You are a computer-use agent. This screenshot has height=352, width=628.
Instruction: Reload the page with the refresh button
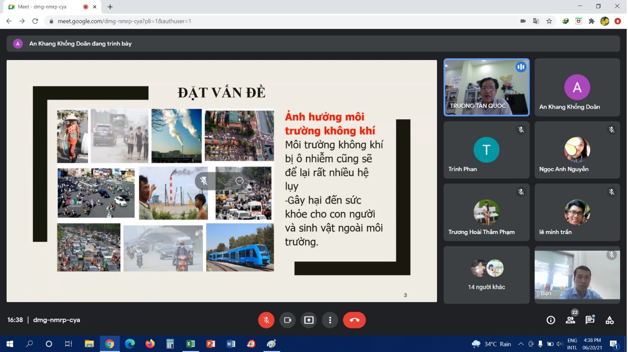coord(35,21)
